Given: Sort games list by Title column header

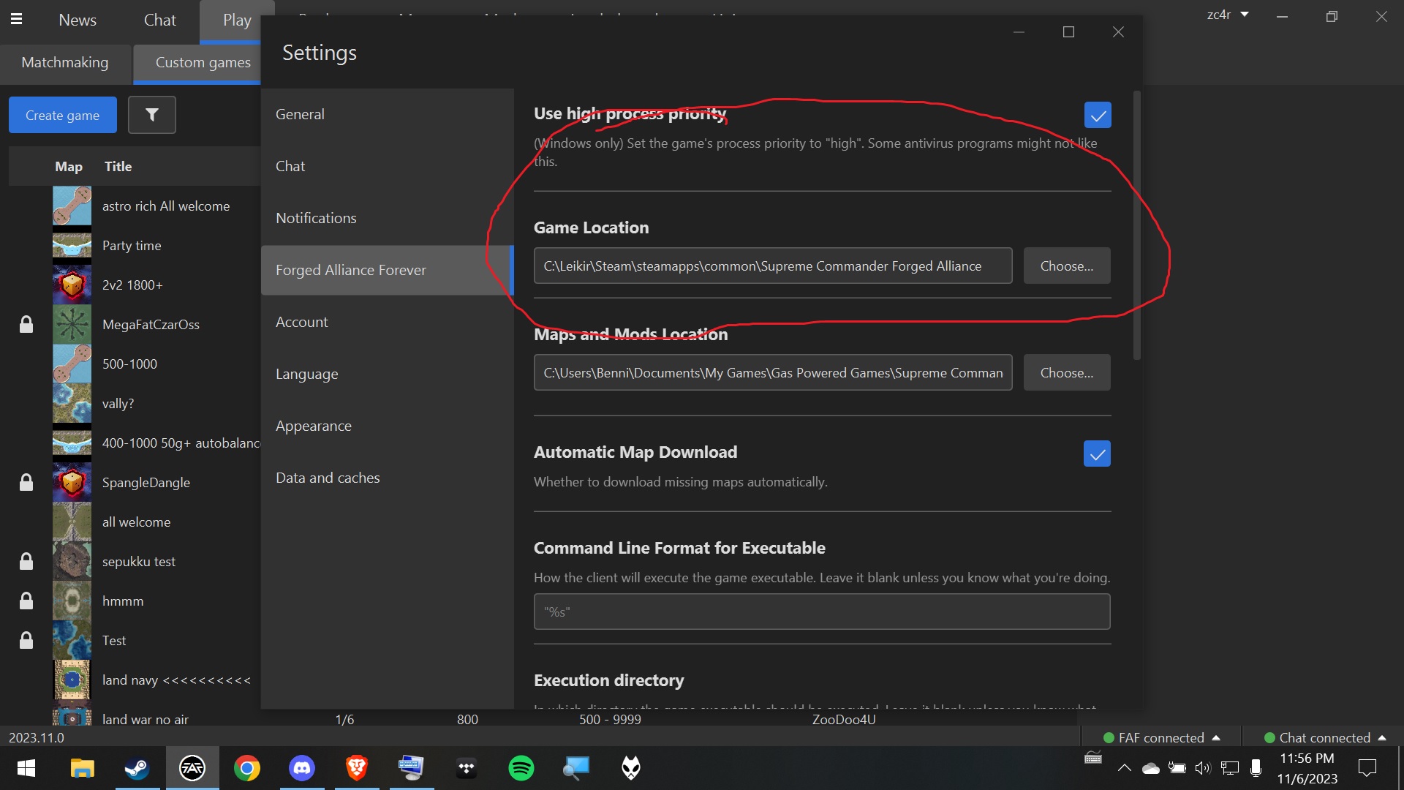Looking at the screenshot, I should click(x=118, y=166).
